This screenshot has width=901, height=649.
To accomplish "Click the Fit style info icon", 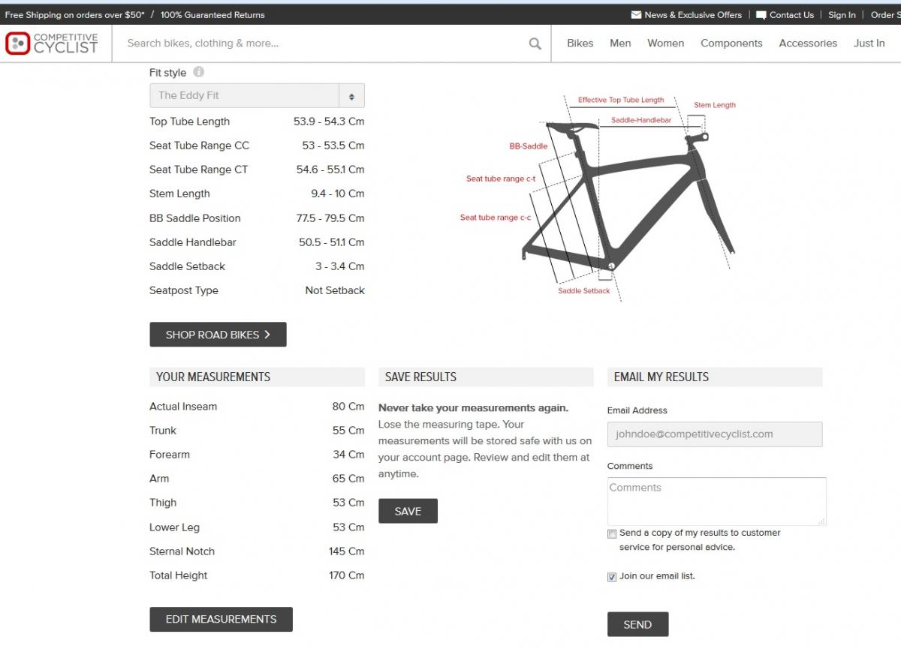I will coord(198,72).
